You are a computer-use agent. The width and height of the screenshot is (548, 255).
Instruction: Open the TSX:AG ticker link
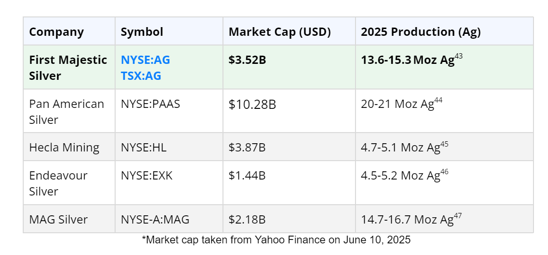tap(141, 75)
